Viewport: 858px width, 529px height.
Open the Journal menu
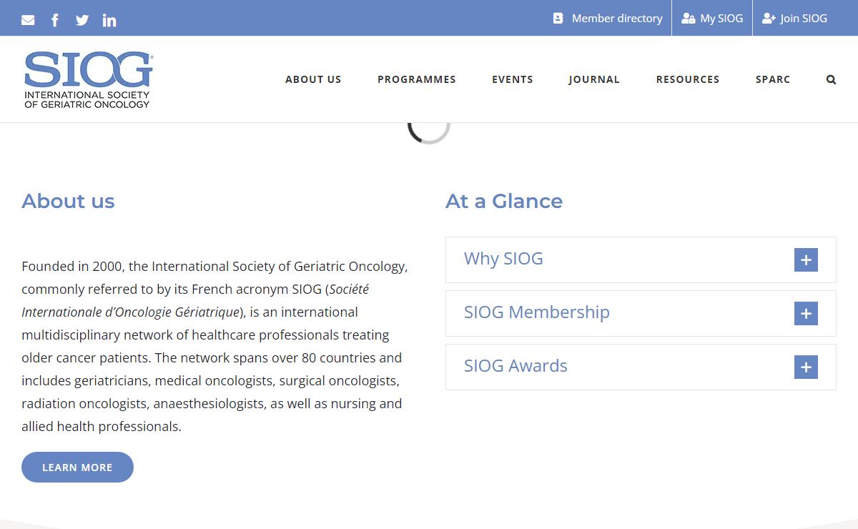click(x=594, y=79)
